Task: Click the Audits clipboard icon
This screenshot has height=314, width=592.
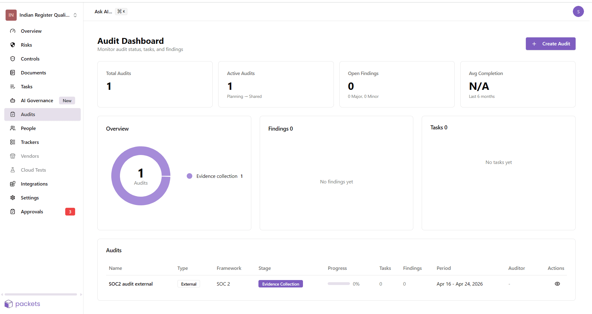Action: point(13,114)
